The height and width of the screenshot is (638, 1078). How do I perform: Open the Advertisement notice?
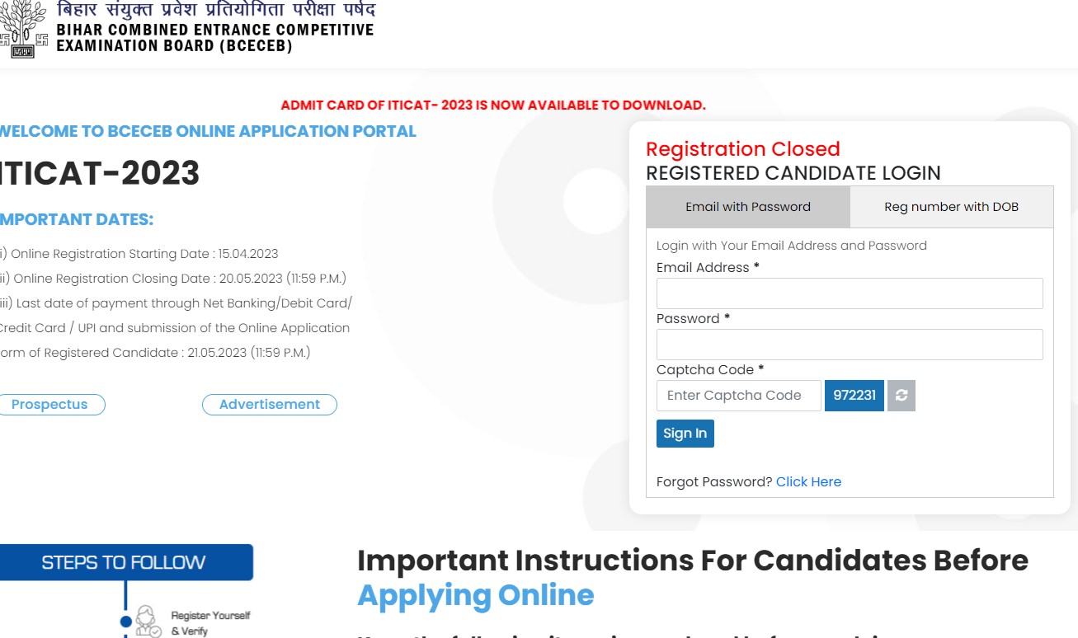269,405
